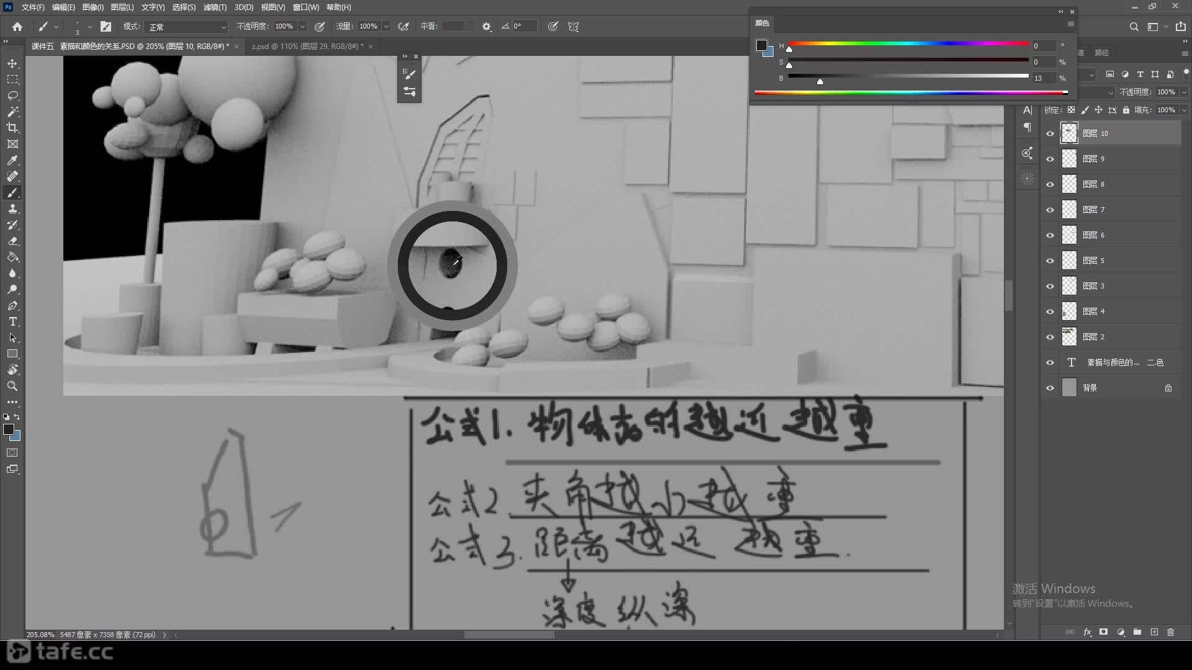Screen dimensions: 1192x670
Task: Toggle visibility of 背景 layer
Action: tap(1050, 388)
